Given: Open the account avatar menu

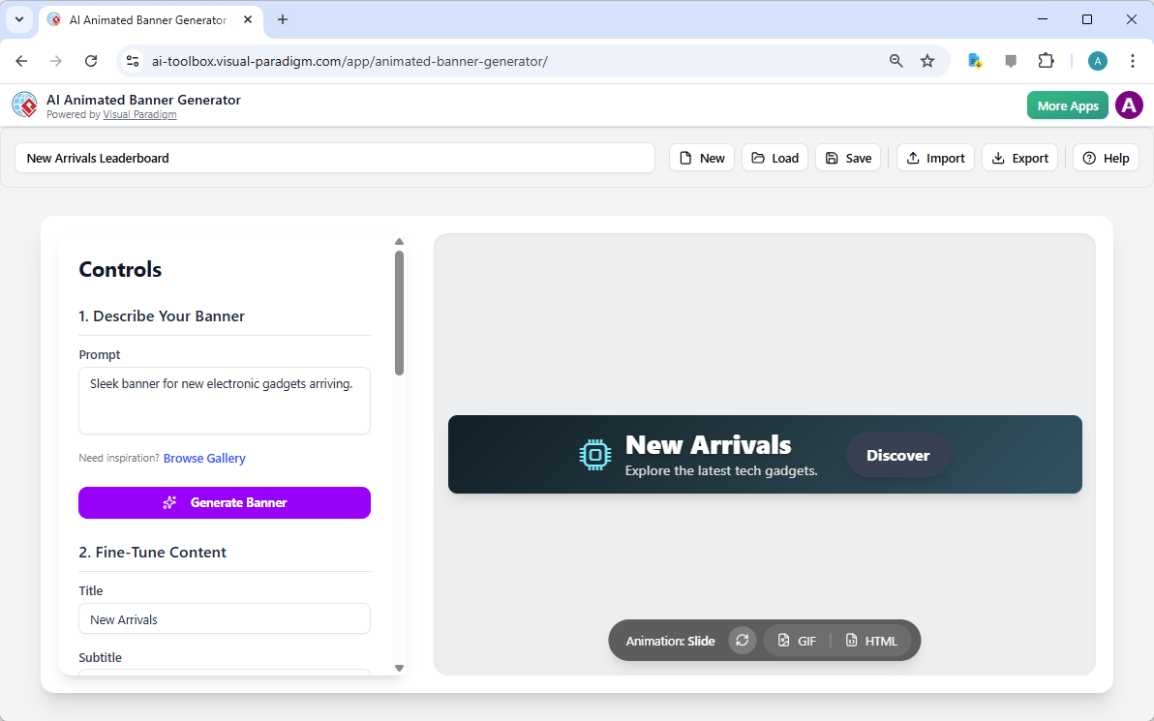Looking at the screenshot, I should pos(1129,105).
